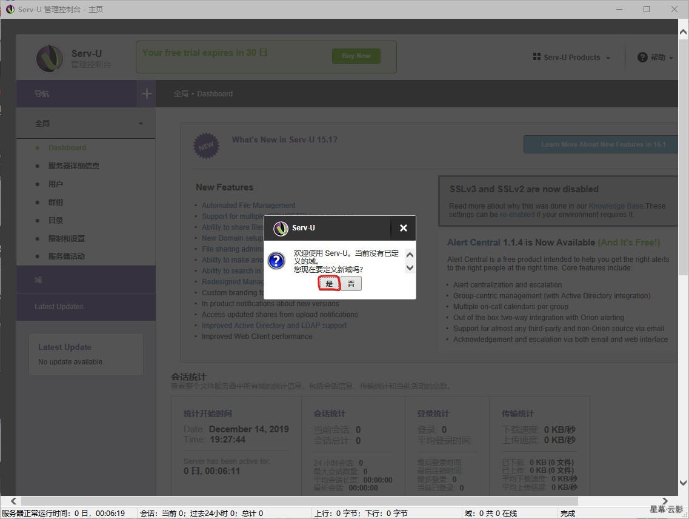Click the Serv-U icon in dialog title

(x=281, y=228)
